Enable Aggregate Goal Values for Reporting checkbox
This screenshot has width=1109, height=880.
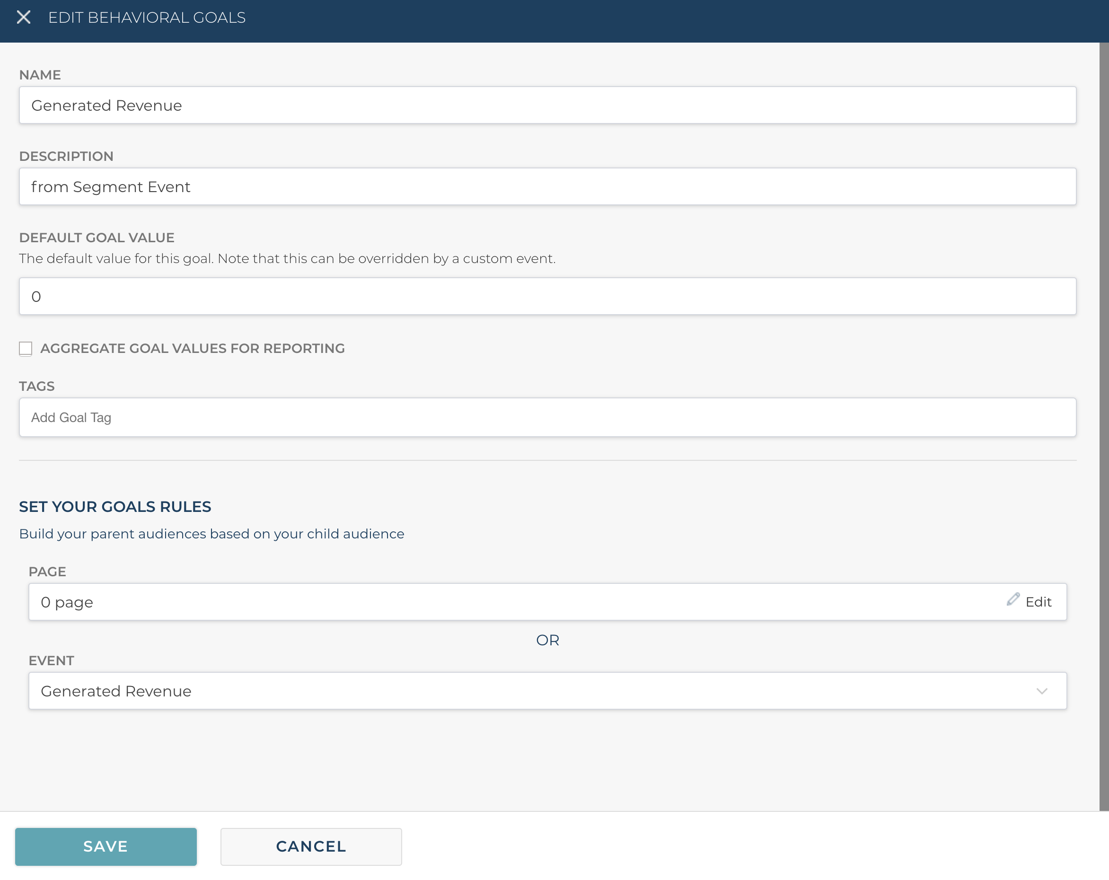pyautogui.click(x=26, y=349)
